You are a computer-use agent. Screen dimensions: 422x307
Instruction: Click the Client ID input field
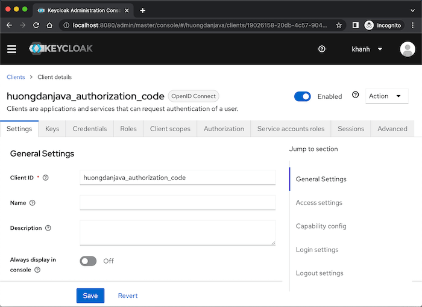pyautogui.click(x=178, y=178)
